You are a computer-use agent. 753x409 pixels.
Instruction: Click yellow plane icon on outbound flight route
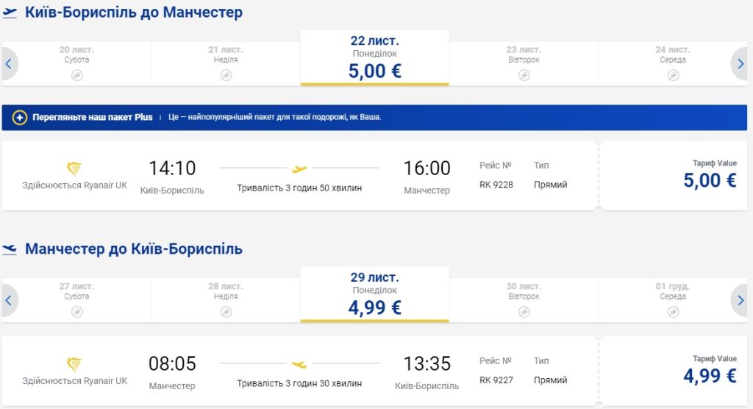click(x=299, y=168)
